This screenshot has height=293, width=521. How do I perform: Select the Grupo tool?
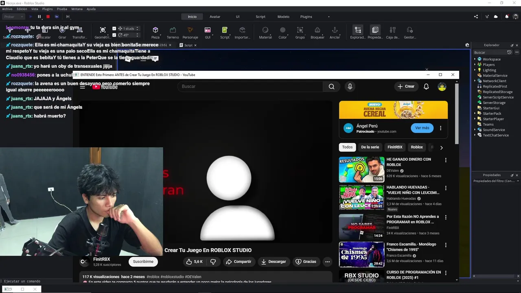300,33
